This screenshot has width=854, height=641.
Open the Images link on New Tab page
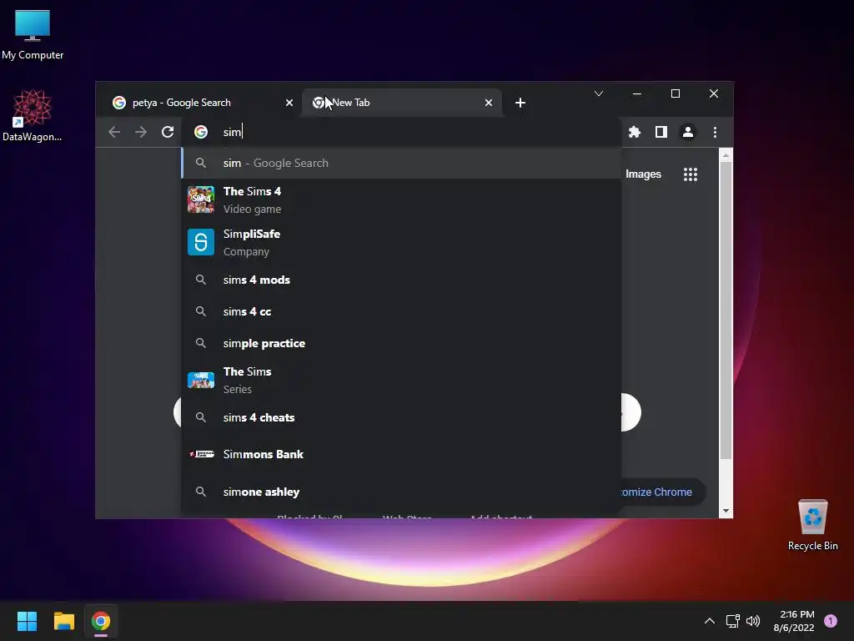coord(643,174)
